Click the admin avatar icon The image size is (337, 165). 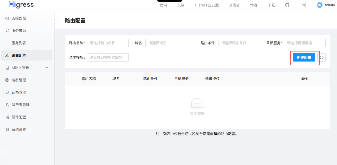(x=320, y=5)
